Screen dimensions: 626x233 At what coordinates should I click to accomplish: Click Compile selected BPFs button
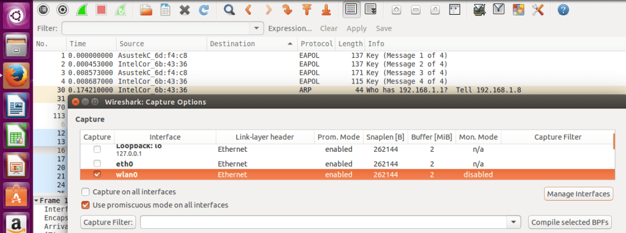click(571, 222)
